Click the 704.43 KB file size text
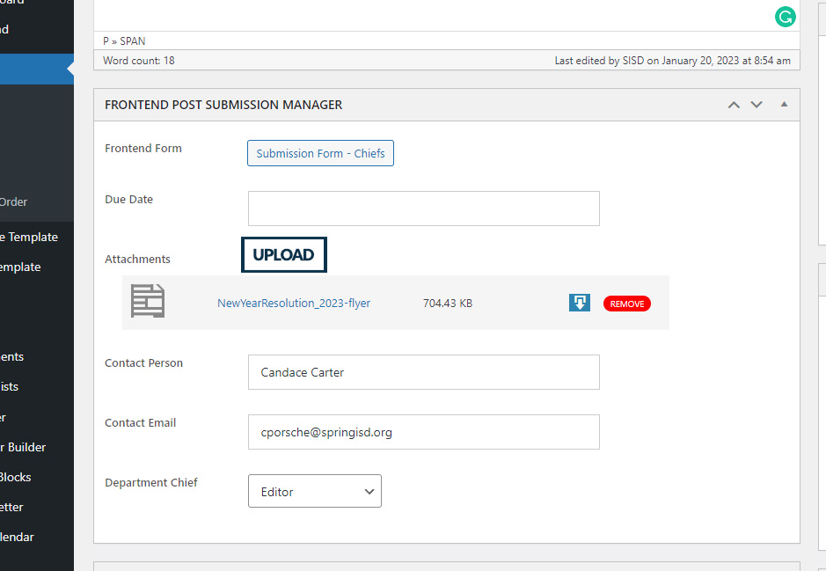Viewport: 826px width, 571px height. pos(448,303)
